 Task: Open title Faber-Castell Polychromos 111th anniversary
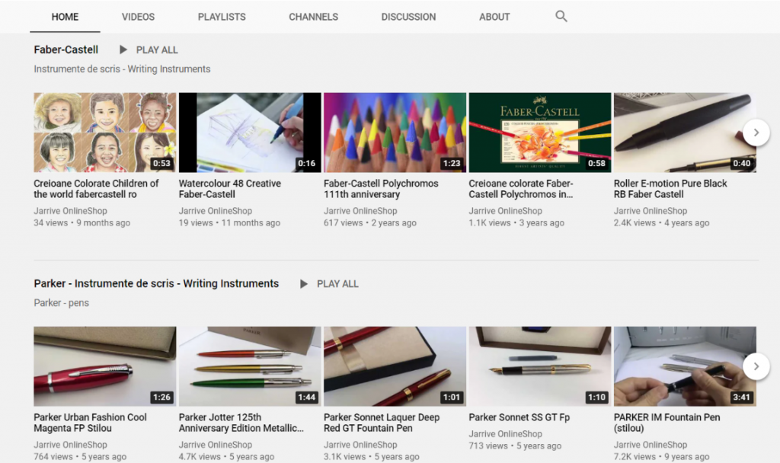(x=381, y=189)
